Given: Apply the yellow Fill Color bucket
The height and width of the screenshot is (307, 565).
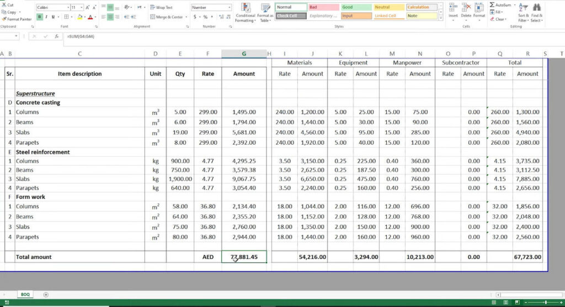Looking at the screenshot, I should point(80,17).
